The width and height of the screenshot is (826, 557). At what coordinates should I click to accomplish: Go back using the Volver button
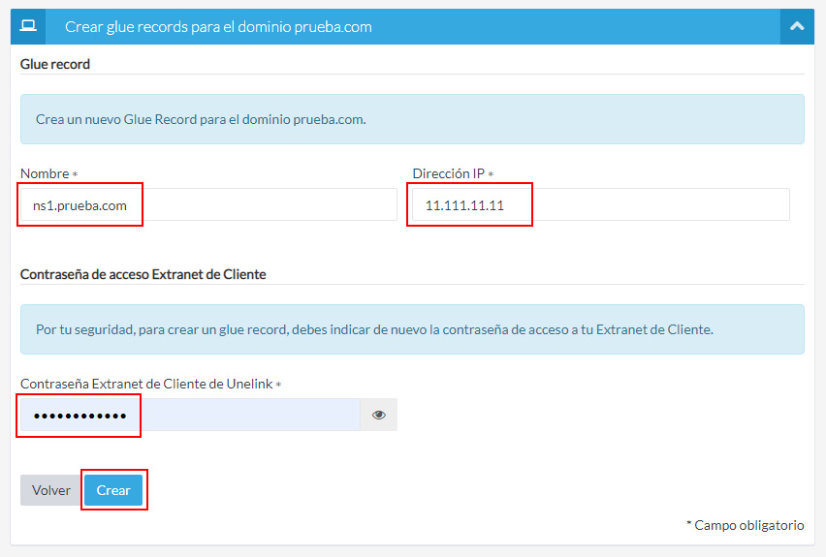pyautogui.click(x=50, y=490)
